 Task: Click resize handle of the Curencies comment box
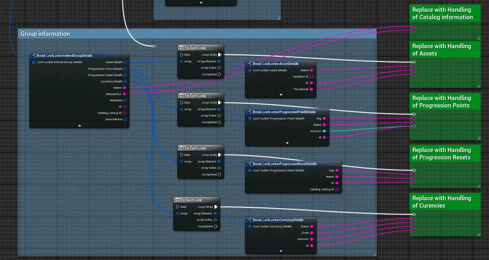(479, 234)
